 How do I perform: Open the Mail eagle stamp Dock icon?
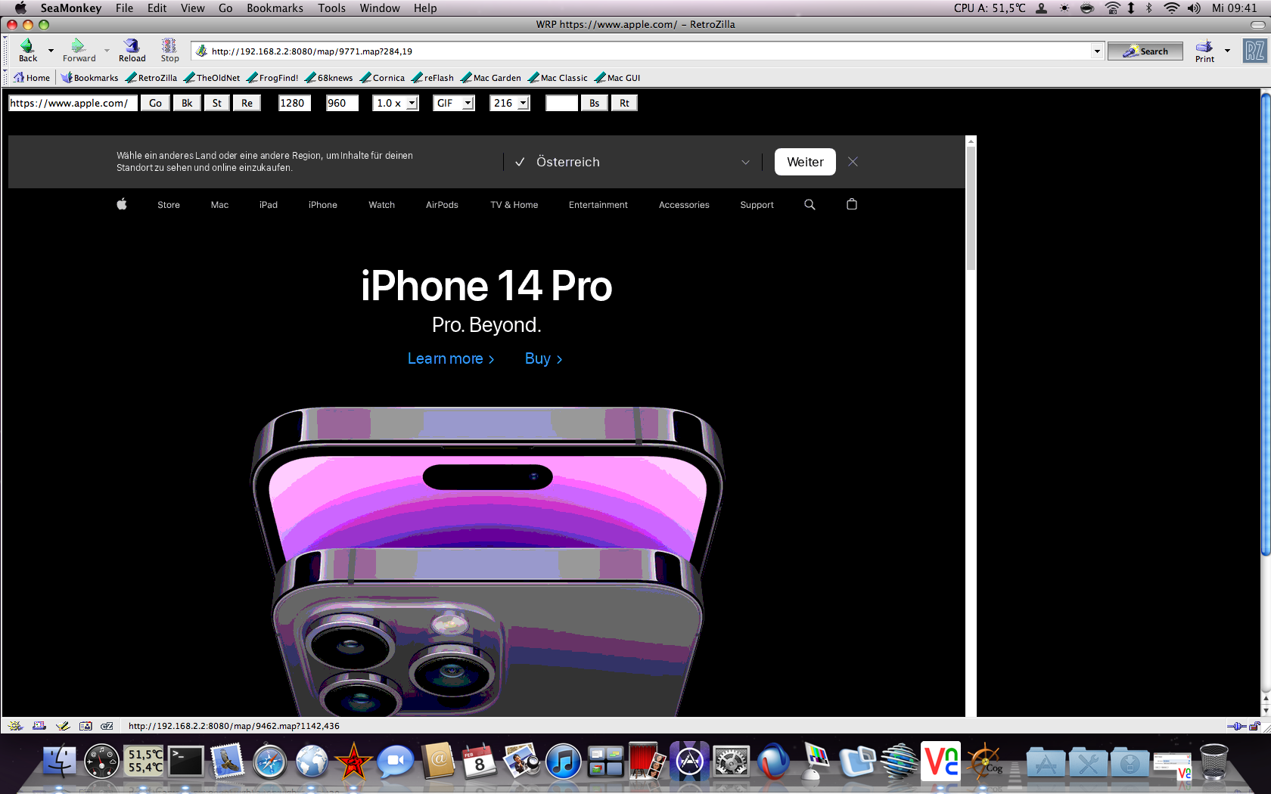point(227,761)
